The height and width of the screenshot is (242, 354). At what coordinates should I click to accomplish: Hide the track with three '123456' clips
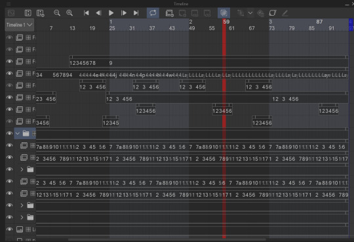pos(9,109)
